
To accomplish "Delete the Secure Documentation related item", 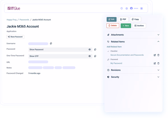I will pyautogui.click(x=158, y=55).
